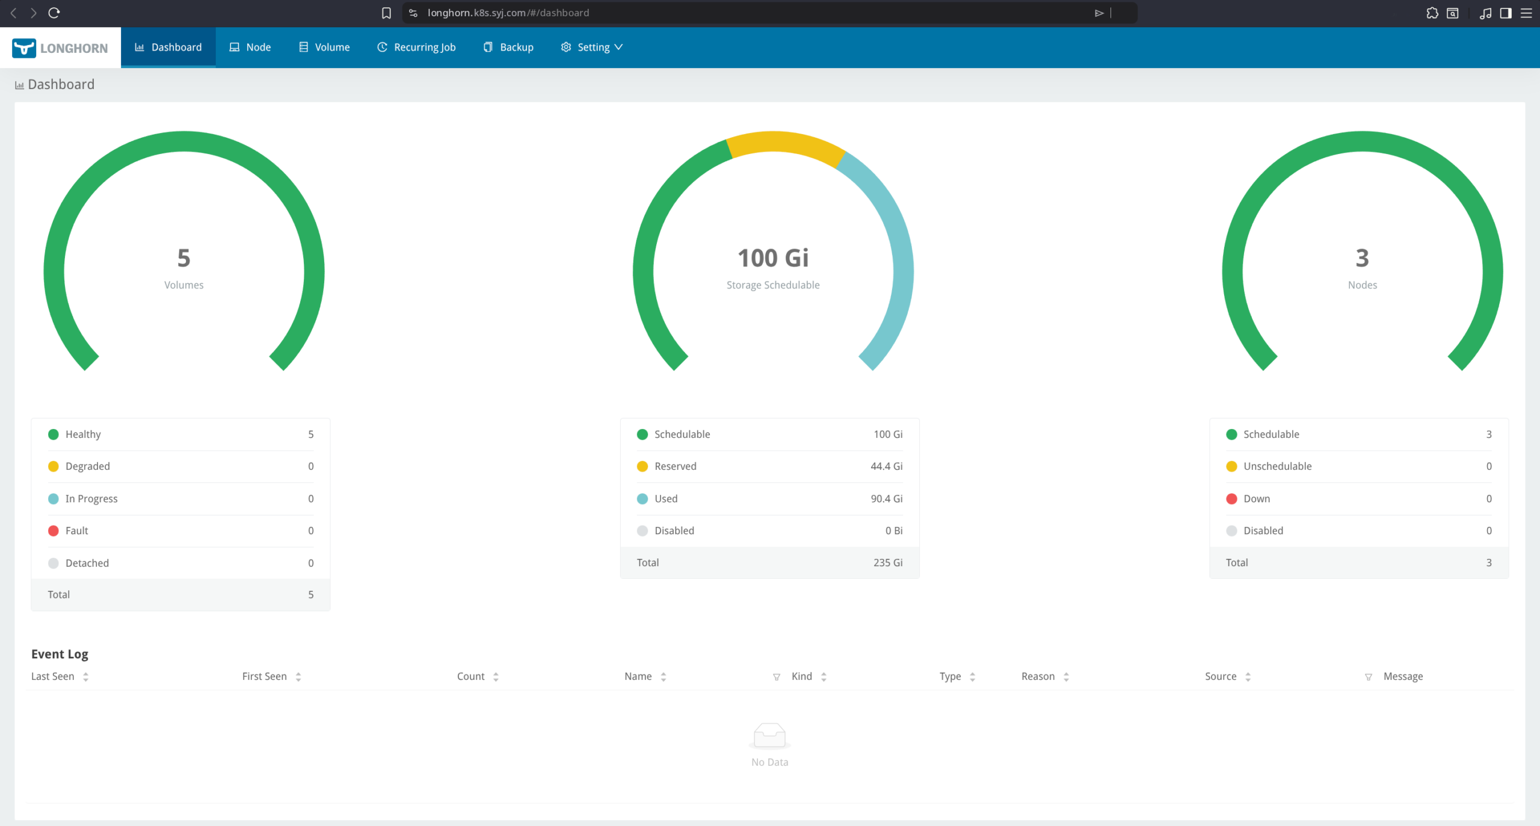Click the Name column filter icon
1540x826 pixels.
click(777, 677)
